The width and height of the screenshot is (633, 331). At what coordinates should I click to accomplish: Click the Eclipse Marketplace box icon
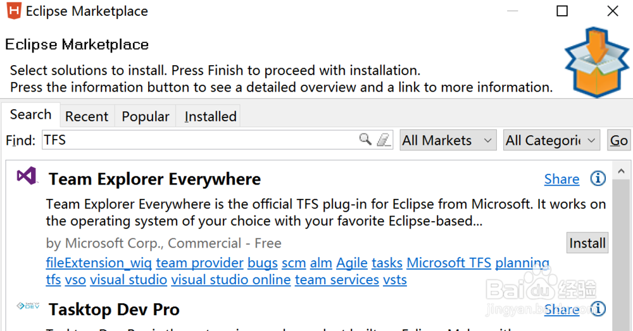[596, 62]
